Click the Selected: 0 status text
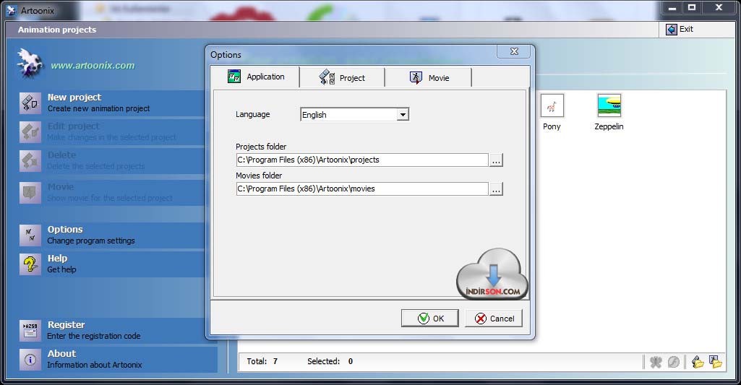Screen dimensions: 741x385 (x=330, y=361)
